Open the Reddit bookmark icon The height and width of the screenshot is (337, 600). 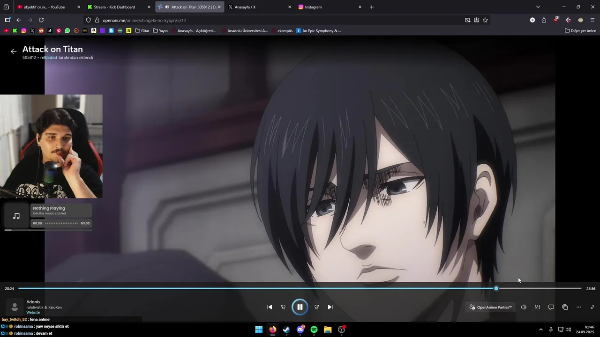[x=41, y=31]
